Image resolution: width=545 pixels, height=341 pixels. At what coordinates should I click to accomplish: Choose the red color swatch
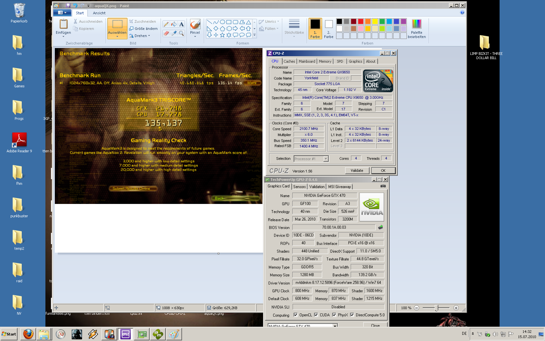361,21
